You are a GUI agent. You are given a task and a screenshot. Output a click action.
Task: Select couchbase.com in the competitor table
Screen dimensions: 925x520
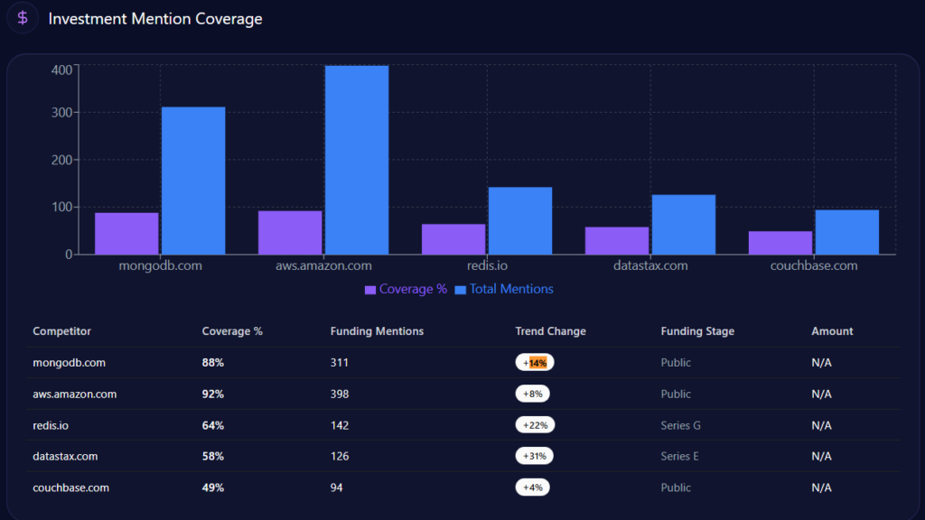coord(70,487)
